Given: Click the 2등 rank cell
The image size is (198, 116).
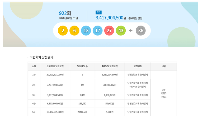Looking at the screenshot, I should click(34, 85).
